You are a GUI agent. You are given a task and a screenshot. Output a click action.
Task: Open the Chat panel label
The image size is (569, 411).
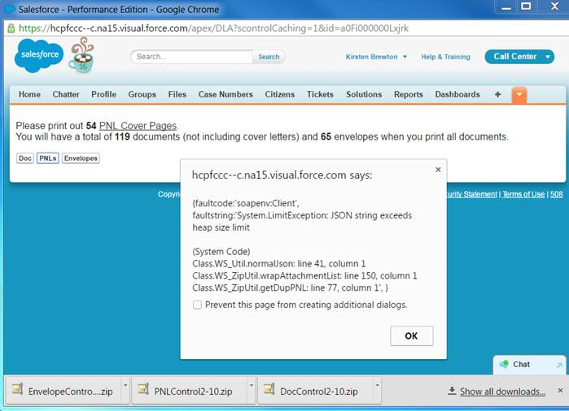click(x=522, y=364)
